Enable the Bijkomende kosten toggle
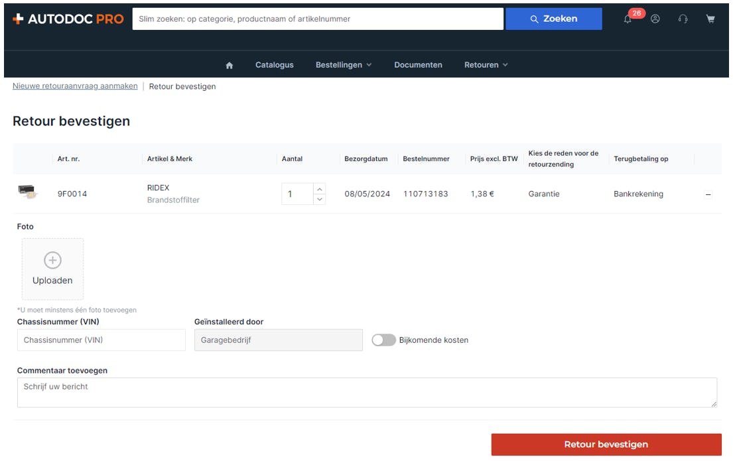 (x=383, y=340)
